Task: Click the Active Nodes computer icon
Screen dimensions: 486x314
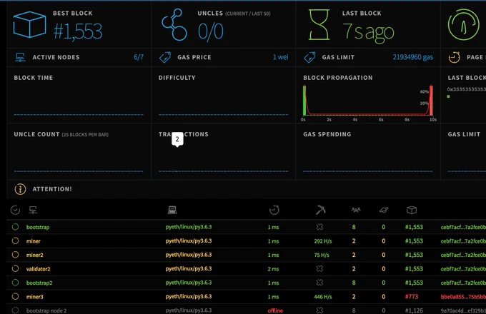Action: pyautogui.click(x=21, y=57)
